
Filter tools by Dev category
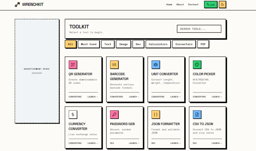138,44
